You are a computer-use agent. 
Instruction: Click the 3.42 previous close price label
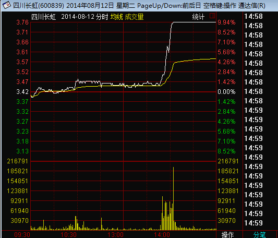click(x=22, y=92)
